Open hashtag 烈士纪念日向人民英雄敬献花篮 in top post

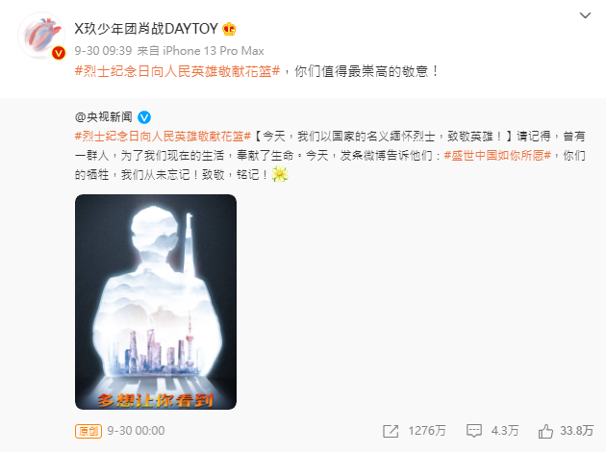point(177,71)
